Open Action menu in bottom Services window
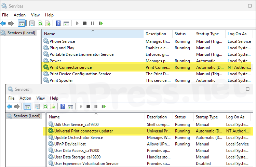 [x=25, y=98]
